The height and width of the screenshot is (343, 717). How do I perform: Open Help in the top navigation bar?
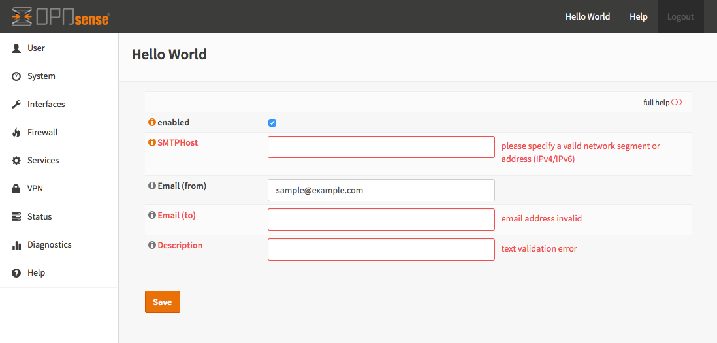(x=639, y=16)
